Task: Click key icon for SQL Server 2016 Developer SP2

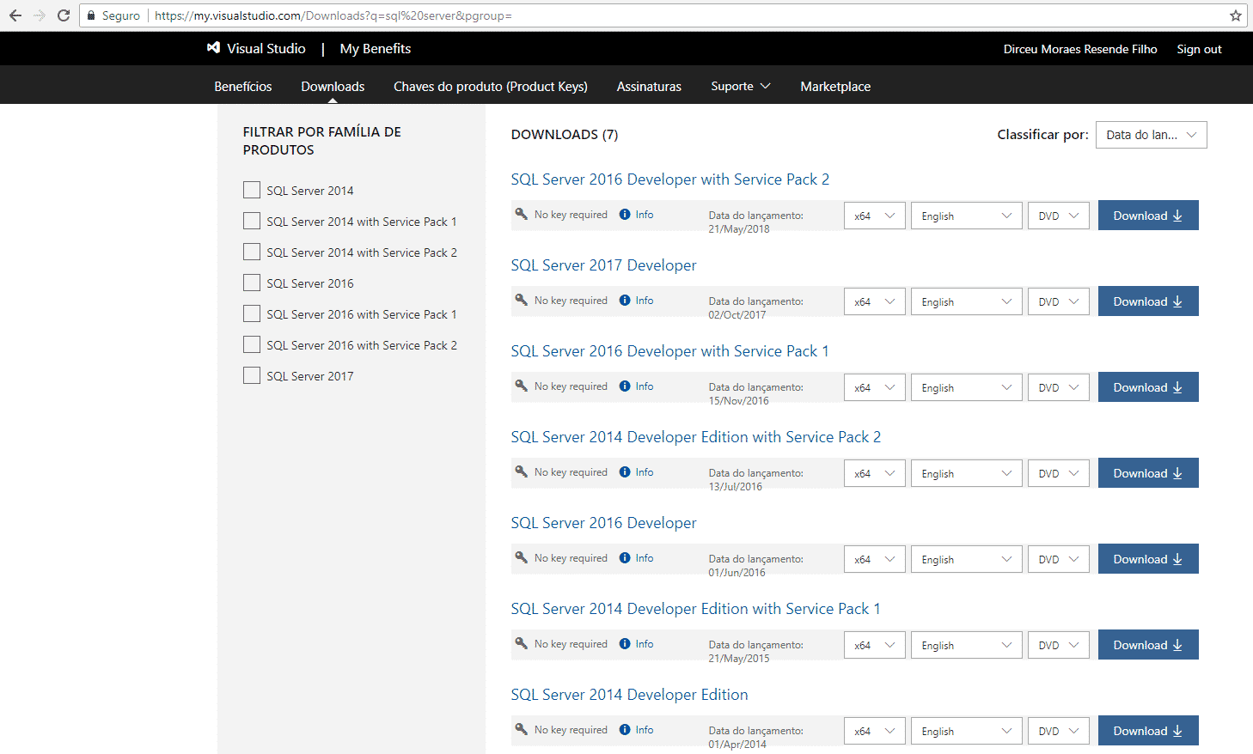Action: point(521,214)
